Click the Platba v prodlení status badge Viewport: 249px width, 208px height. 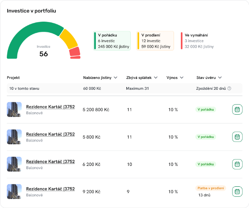click(x=211, y=188)
